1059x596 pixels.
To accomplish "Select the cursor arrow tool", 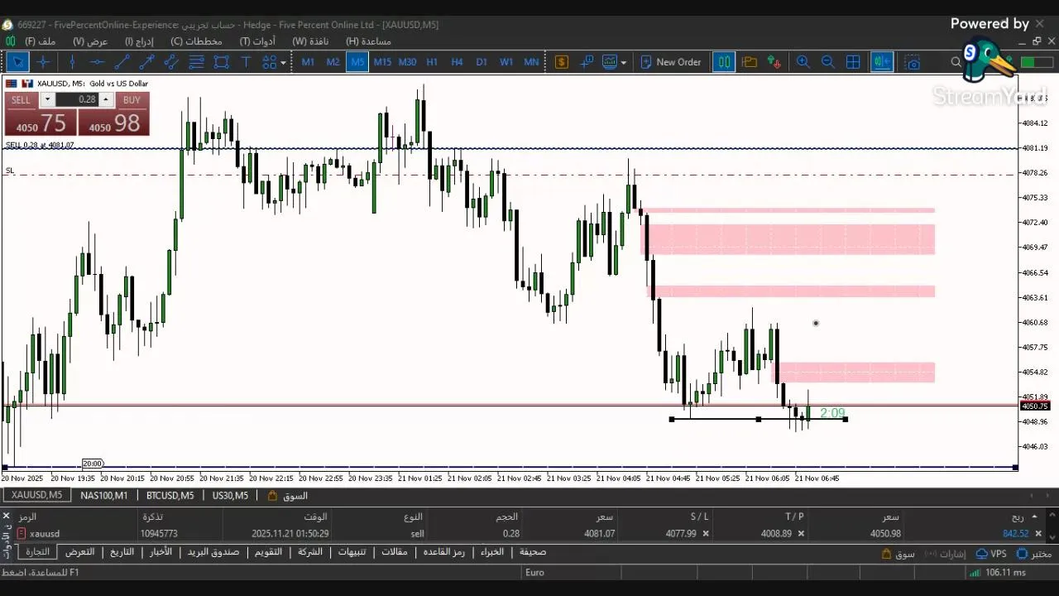I will [x=17, y=62].
